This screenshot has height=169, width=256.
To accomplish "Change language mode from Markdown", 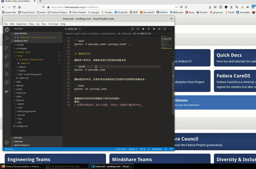I will 157,149.
